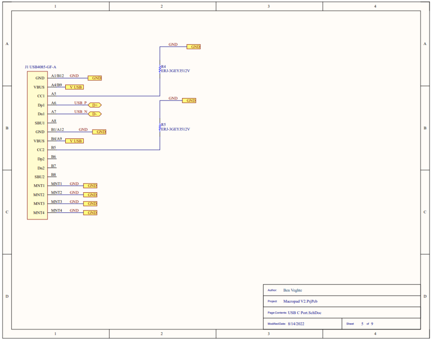Select the R5 resistor symbol
The height and width of the screenshot is (340, 431).
point(160,127)
